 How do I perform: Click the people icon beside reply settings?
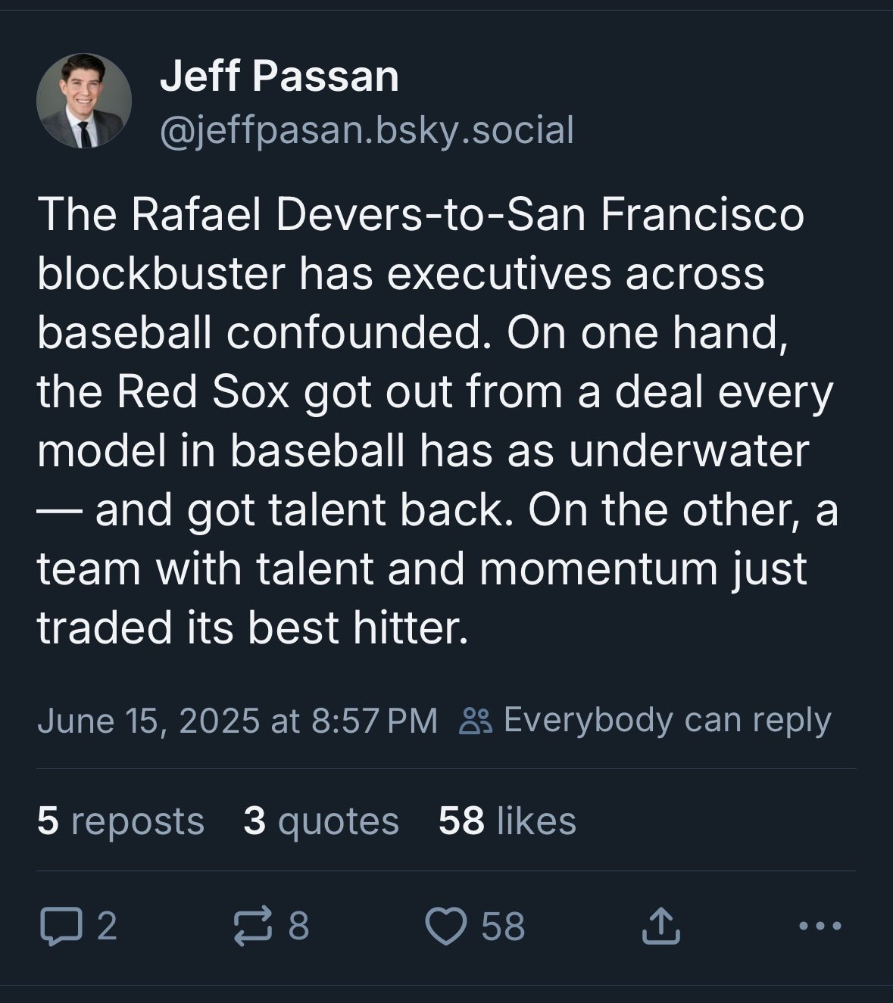click(476, 721)
